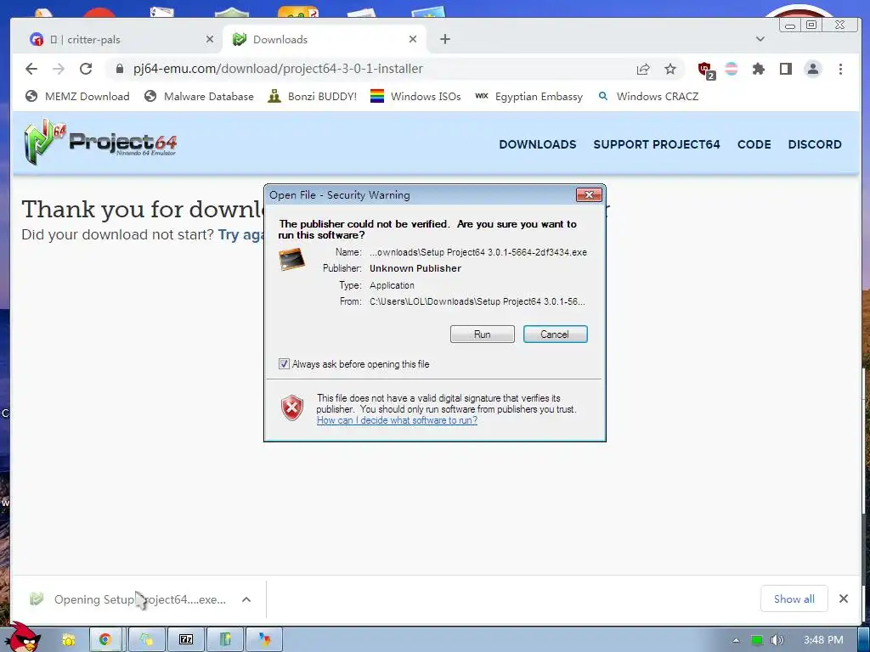Click the Project64 download file icon
The height and width of the screenshot is (652, 870).
coord(37,599)
